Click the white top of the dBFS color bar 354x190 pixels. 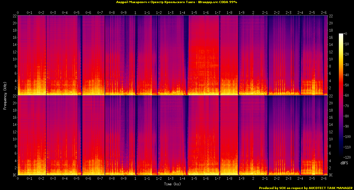point(341,35)
